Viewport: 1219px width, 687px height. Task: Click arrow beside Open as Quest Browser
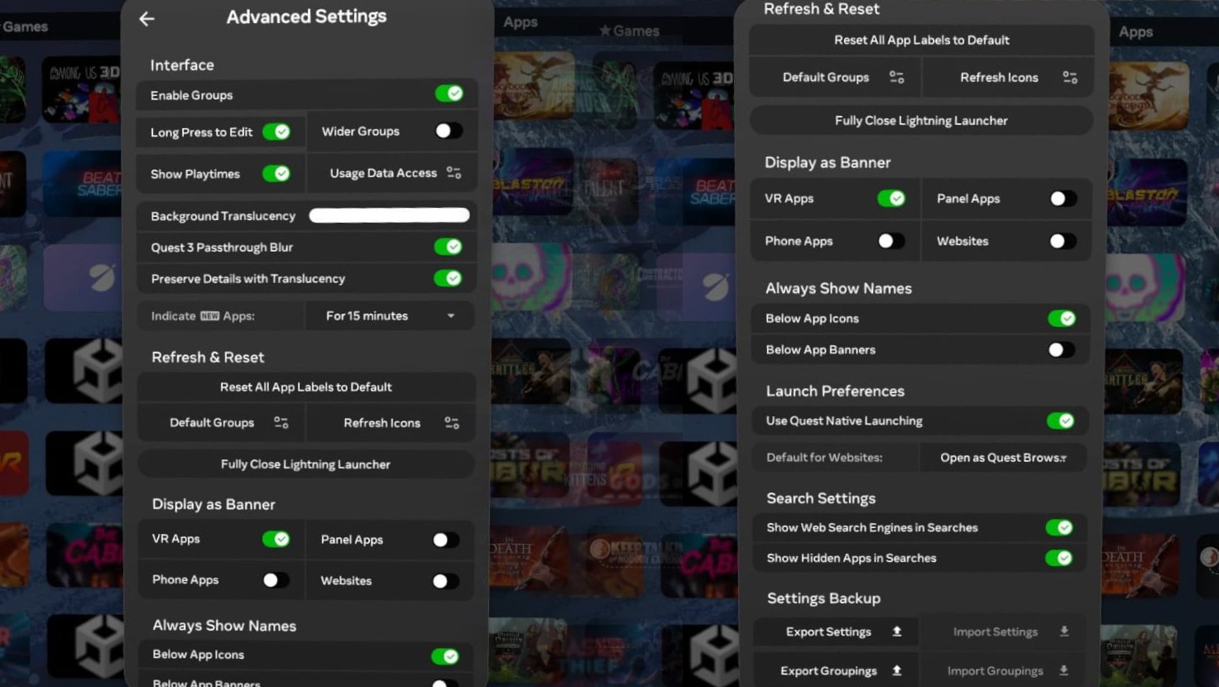1063,459
